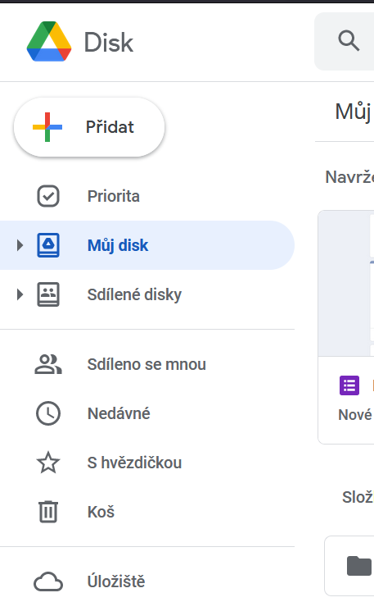Click the Google Drive triangle logo
Image resolution: width=374 pixels, height=611 pixels.
click(x=49, y=41)
